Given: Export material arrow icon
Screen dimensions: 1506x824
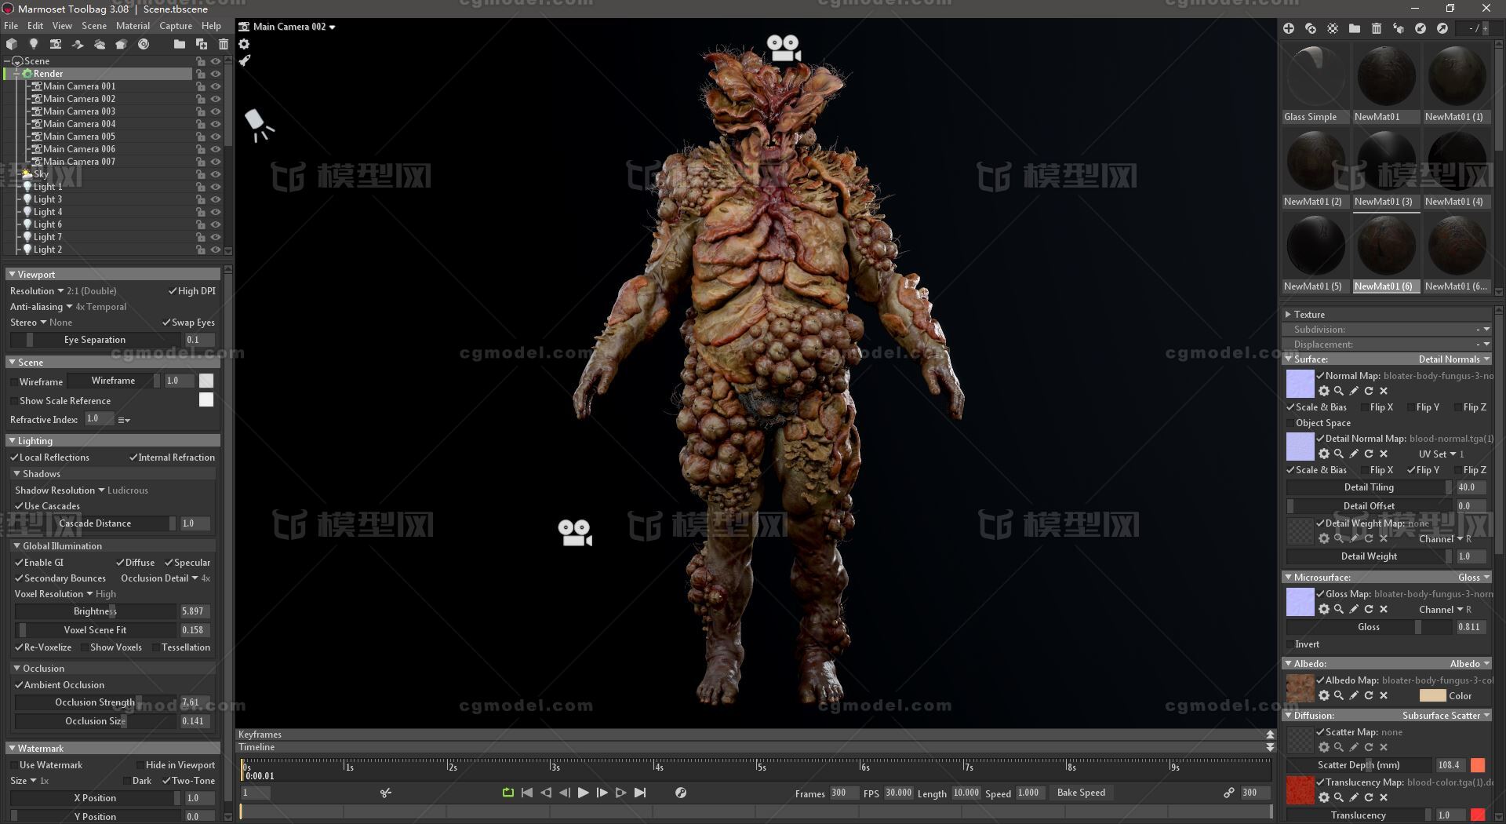Looking at the screenshot, I should coord(1442,28).
